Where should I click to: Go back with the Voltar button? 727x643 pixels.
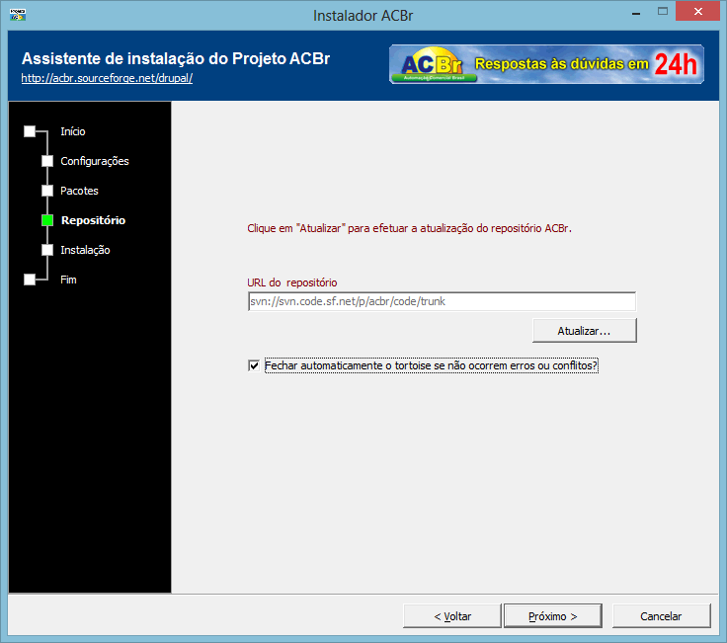pos(452,616)
